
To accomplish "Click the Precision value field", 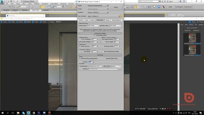I will click(x=91, y=62).
